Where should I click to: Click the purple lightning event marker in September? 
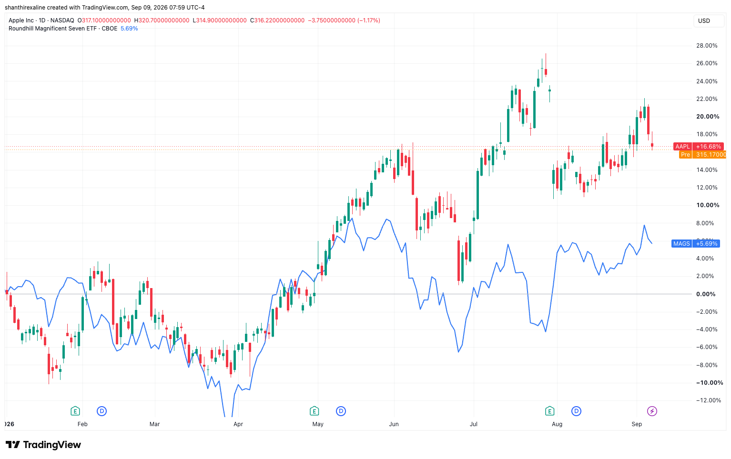point(652,411)
